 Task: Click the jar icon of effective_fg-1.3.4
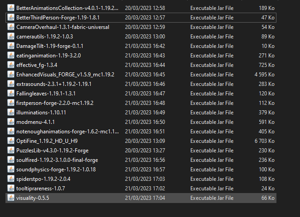click(11, 65)
